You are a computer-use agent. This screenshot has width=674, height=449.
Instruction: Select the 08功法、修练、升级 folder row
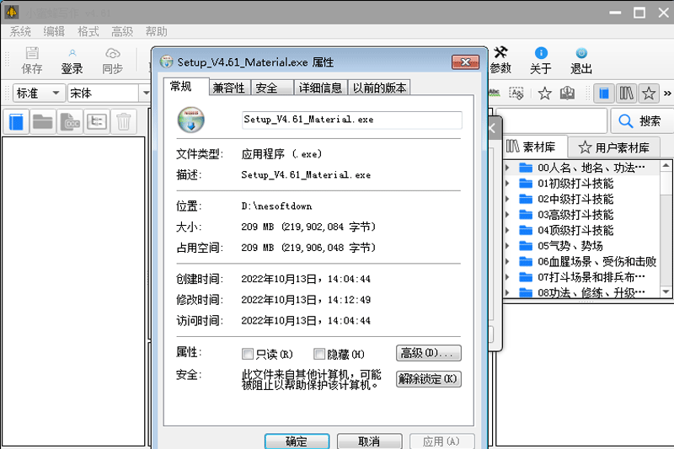[x=581, y=292]
